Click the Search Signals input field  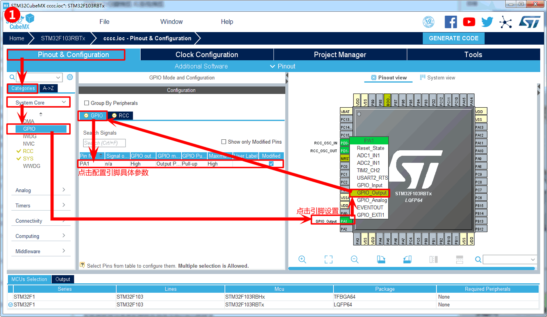coord(104,143)
